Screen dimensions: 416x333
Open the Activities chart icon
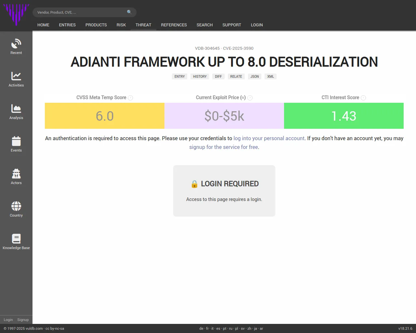click(16, 76)
